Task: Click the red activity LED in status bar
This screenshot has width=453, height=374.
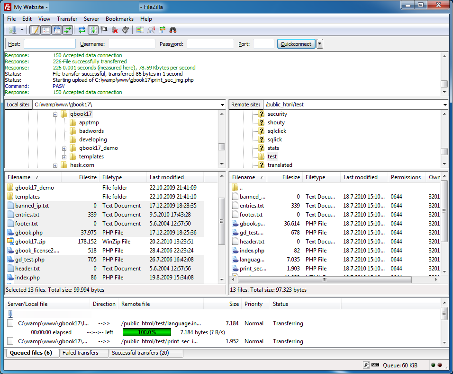Action: pyautogui.click(x=440, y=365)
